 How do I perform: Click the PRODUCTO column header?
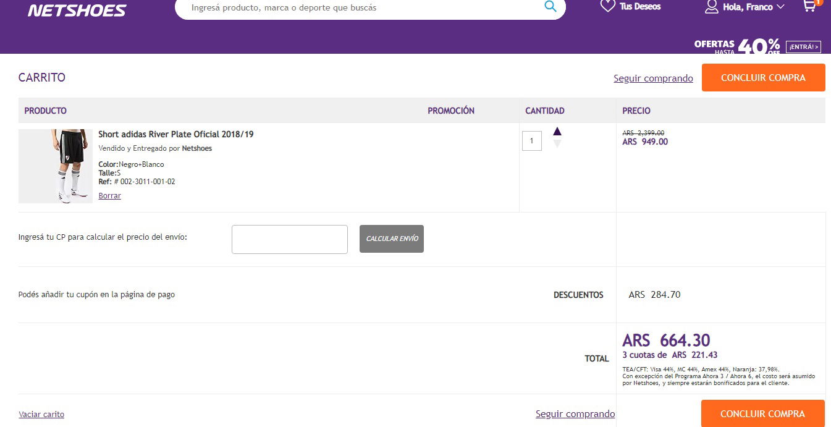[46, 111]
